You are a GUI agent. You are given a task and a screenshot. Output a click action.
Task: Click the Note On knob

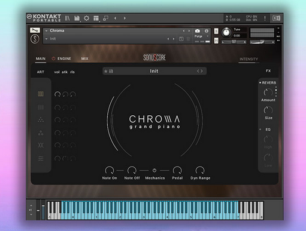tap(110, 170)
